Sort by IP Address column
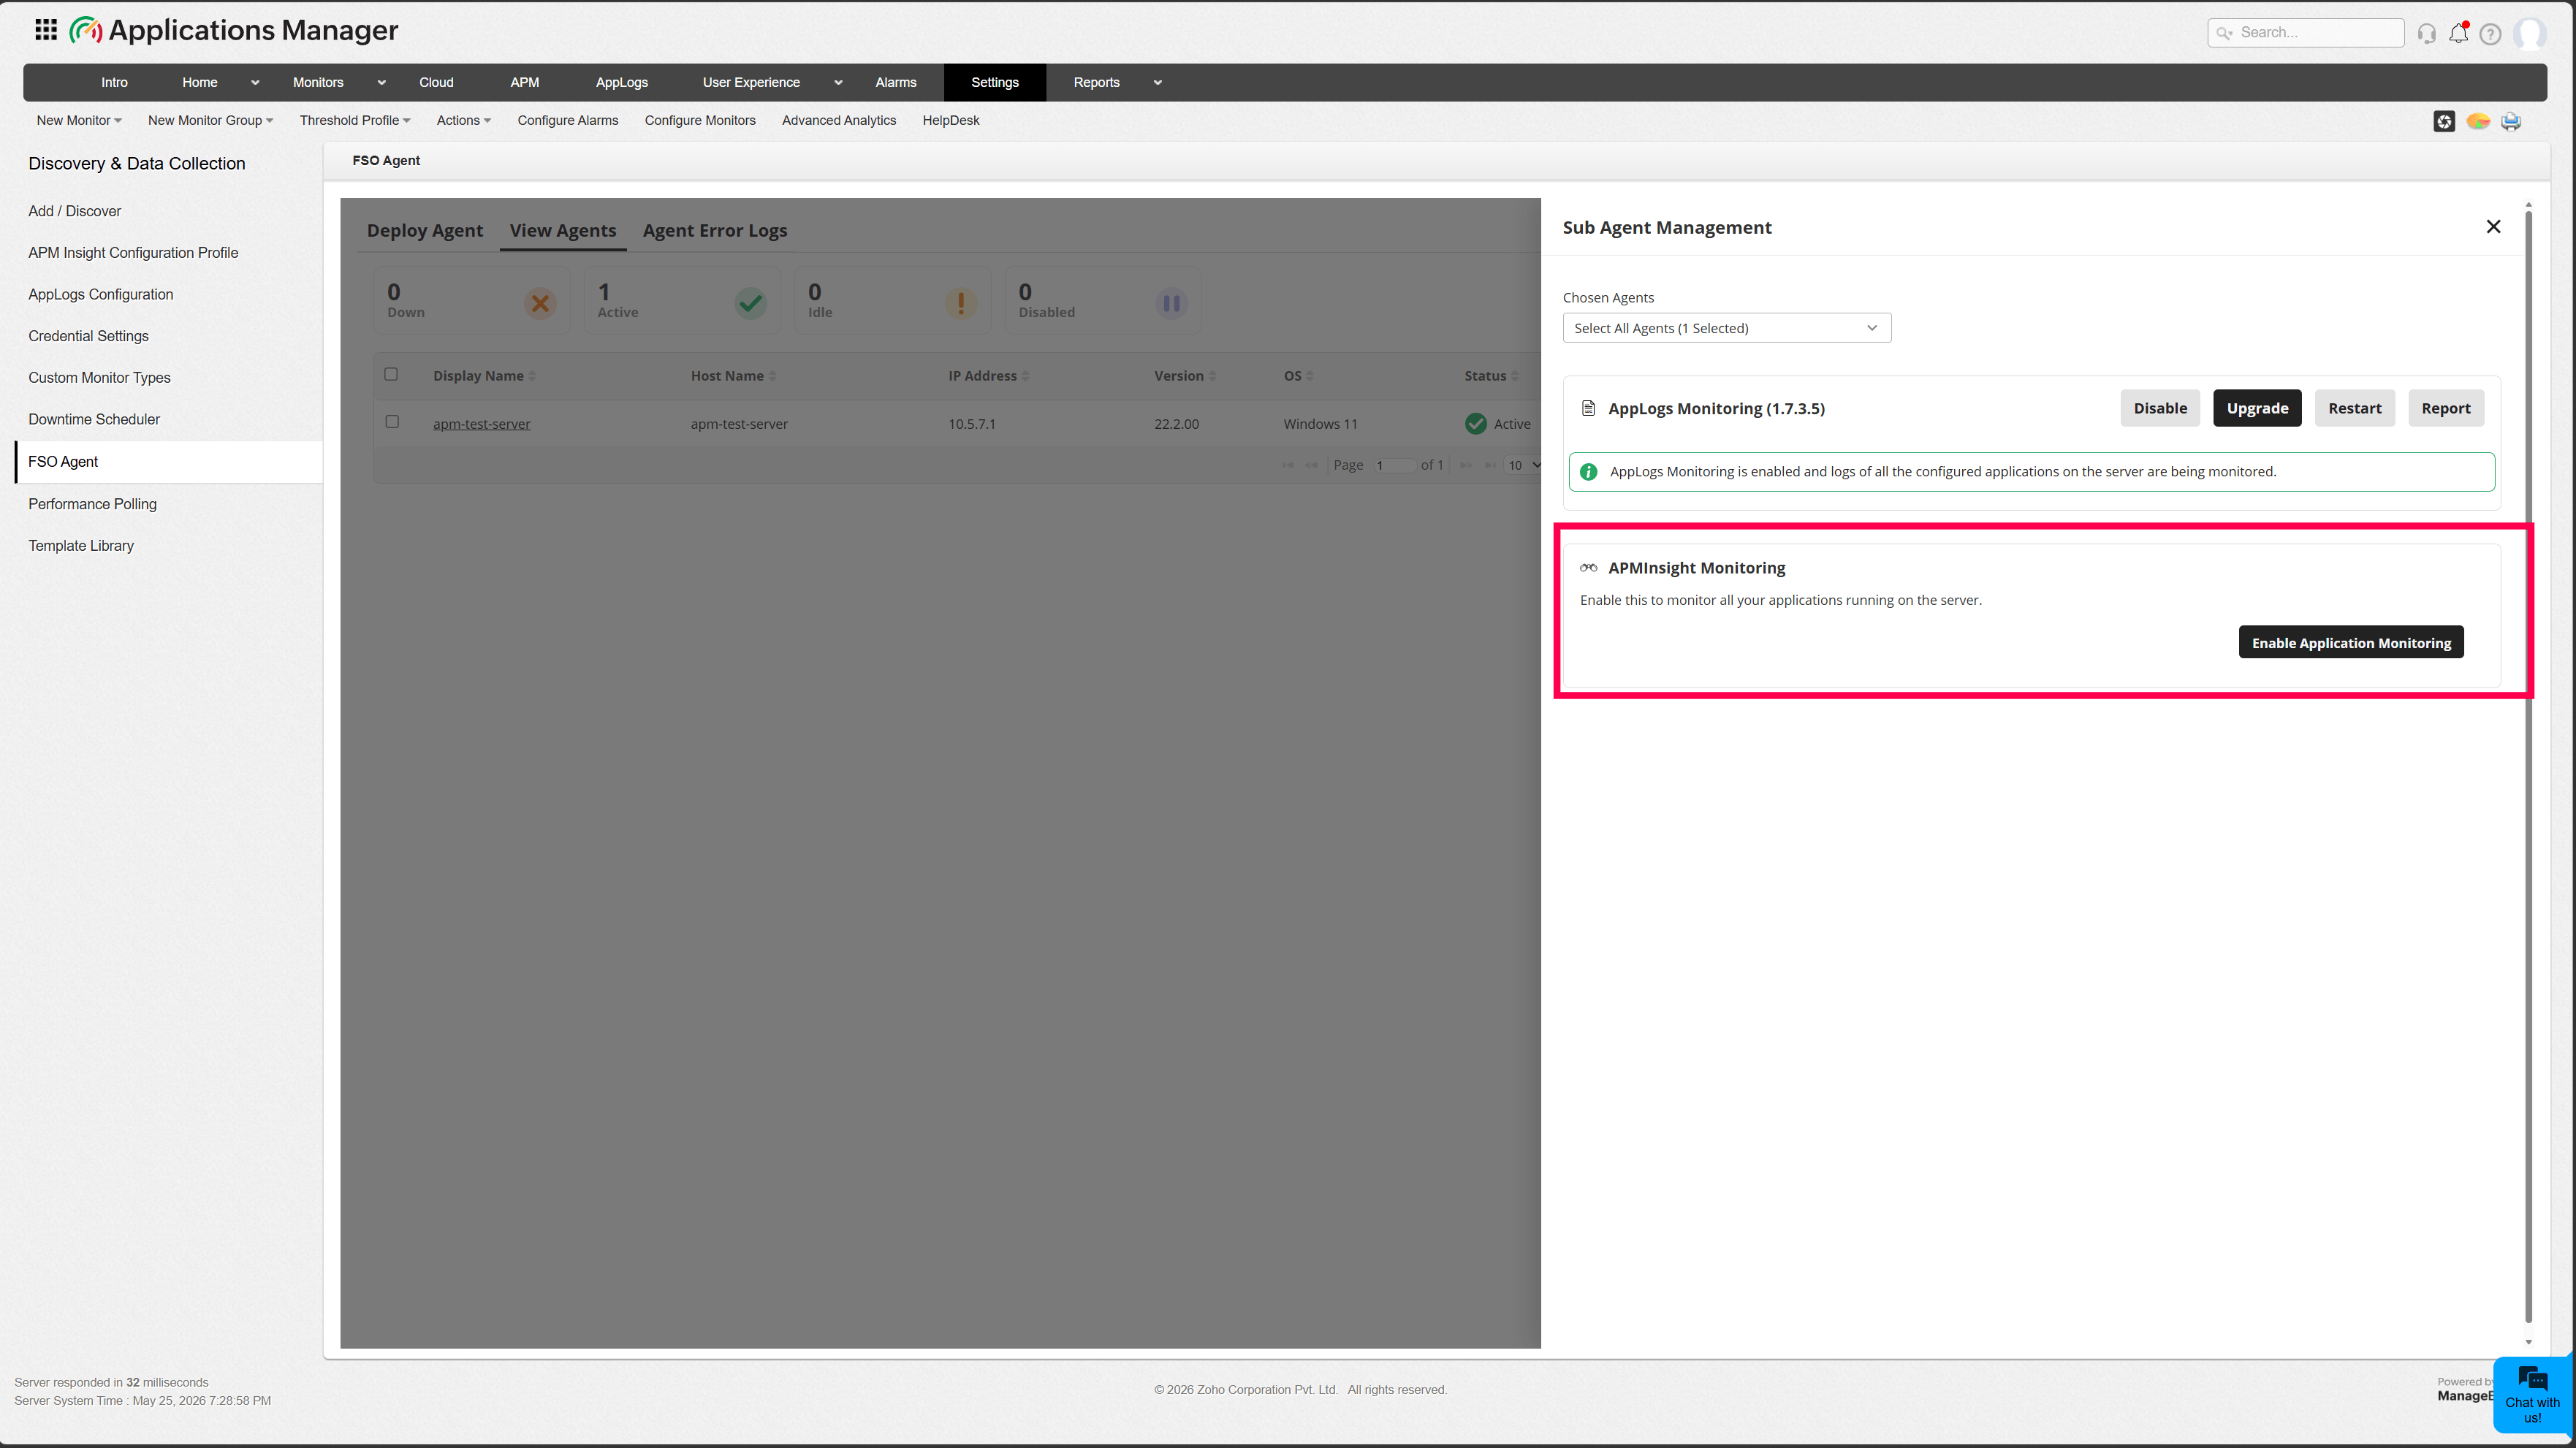Viewport: 2576px width, 1448px height. point(988,376)
